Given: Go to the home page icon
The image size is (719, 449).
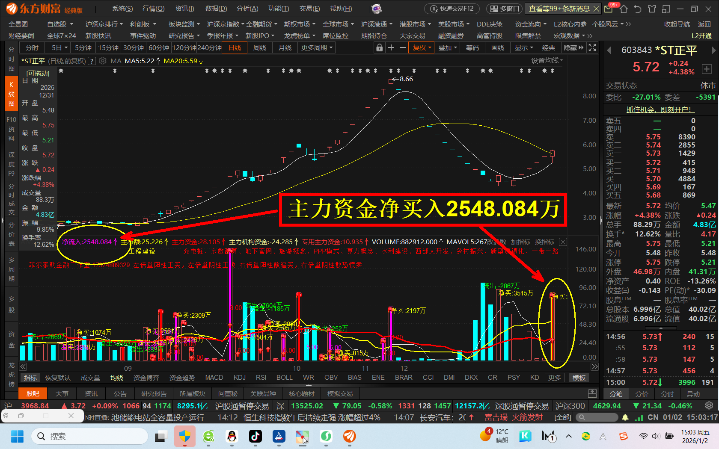Looking at the screenshot, I should pos(624,9).
